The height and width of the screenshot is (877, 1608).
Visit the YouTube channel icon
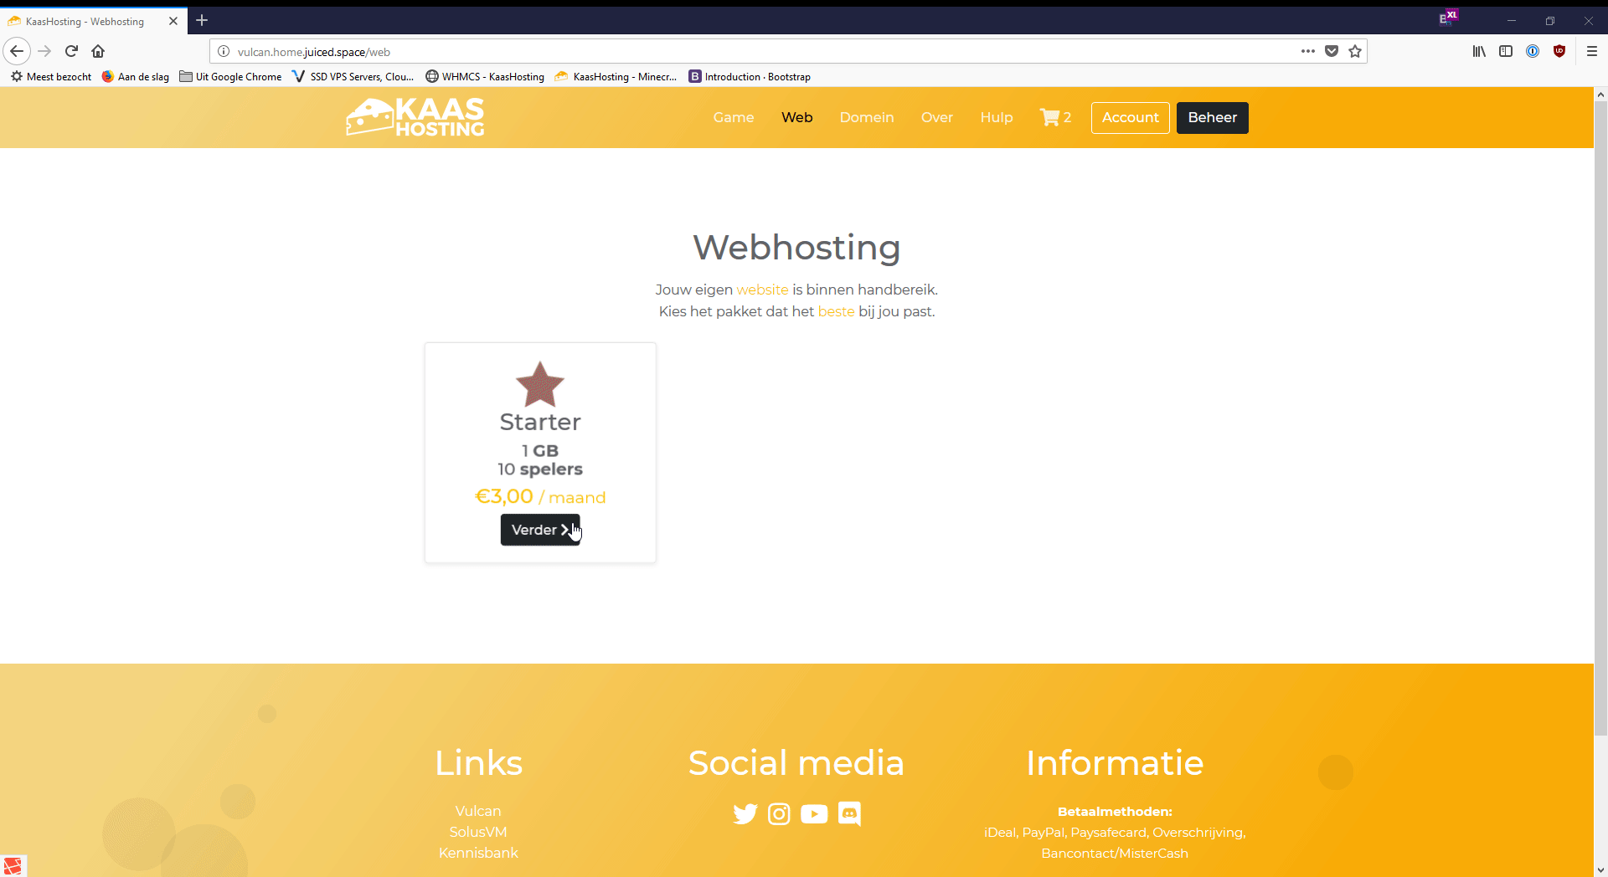(x=813, y=814)
